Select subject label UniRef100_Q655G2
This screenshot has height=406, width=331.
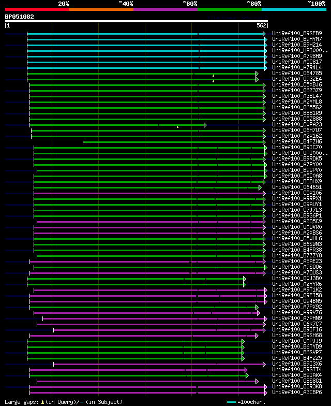(297, 108)
